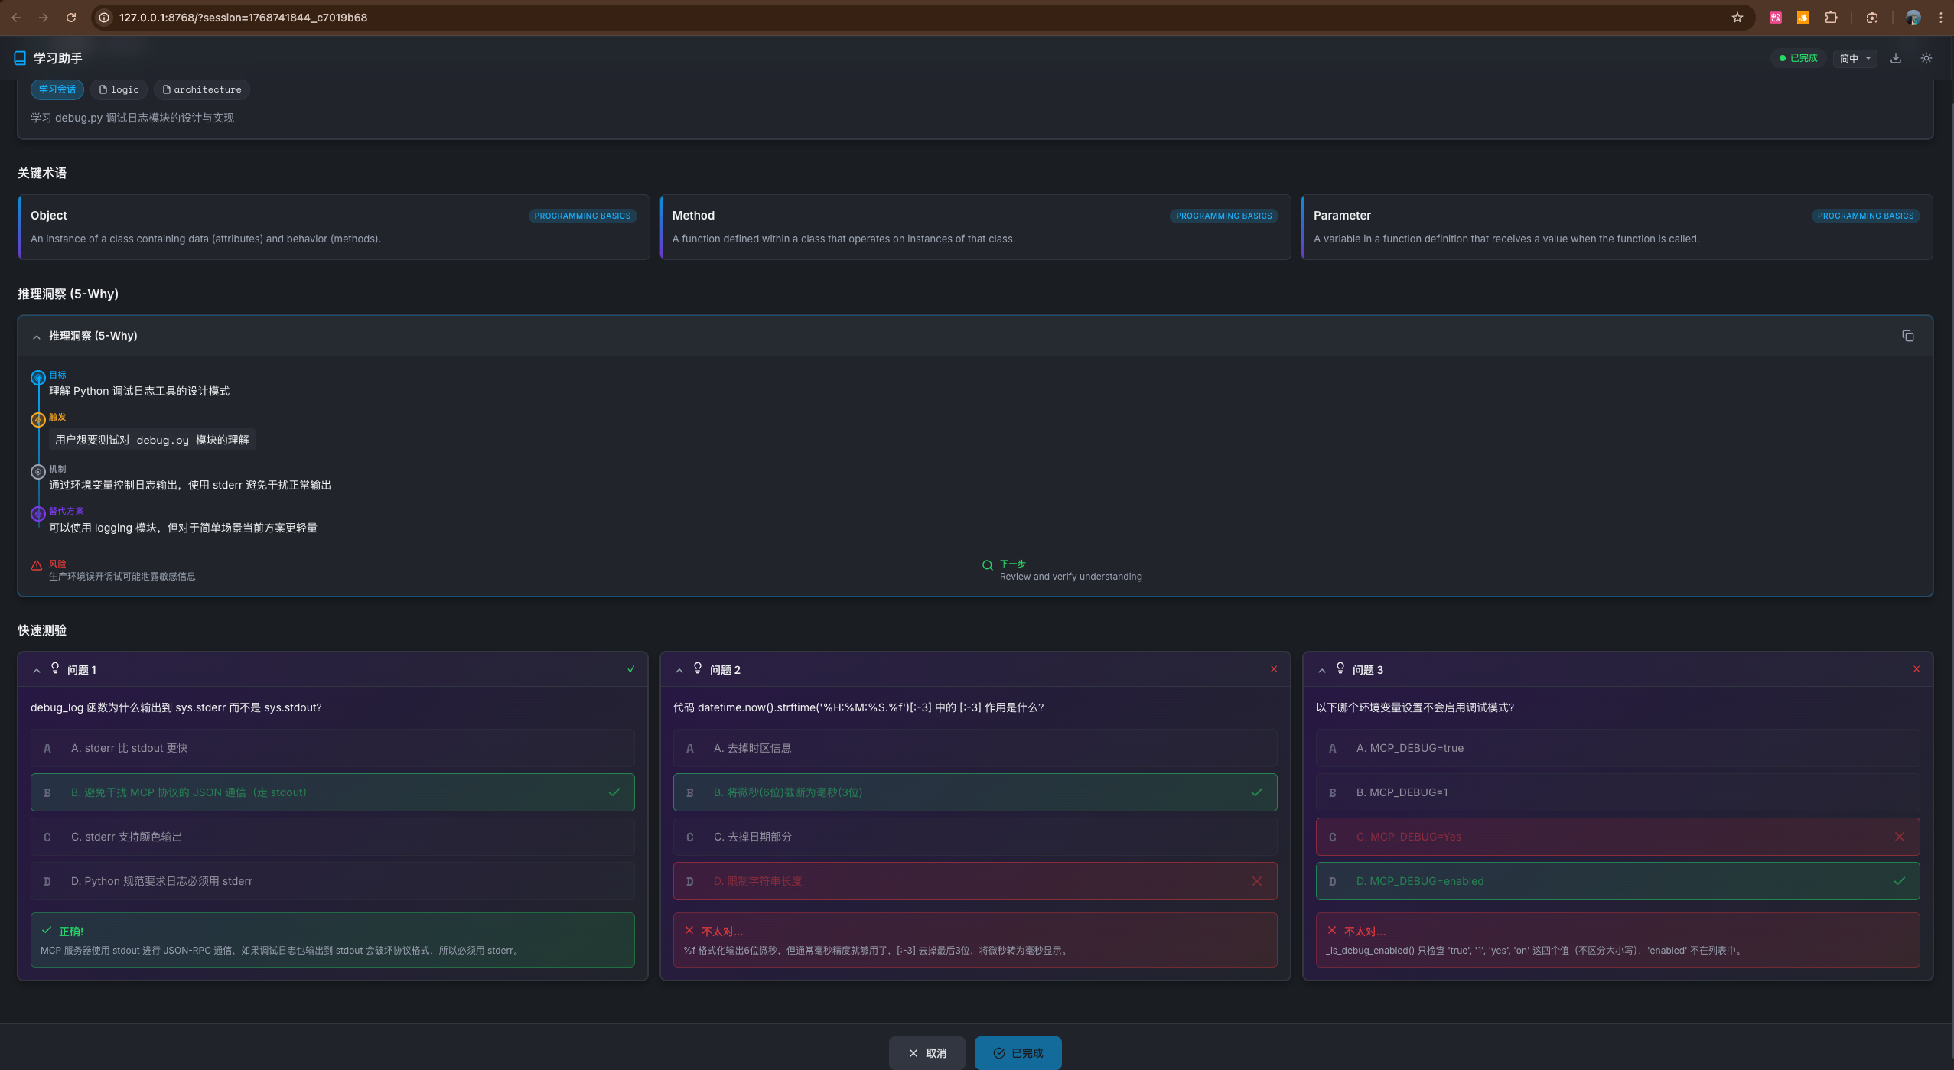Open the 简中 language dropdown

coord(1855,58)
